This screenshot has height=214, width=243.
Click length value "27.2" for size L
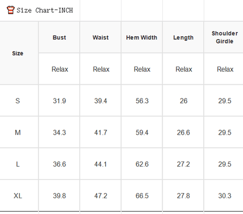[x=183, y=164]
